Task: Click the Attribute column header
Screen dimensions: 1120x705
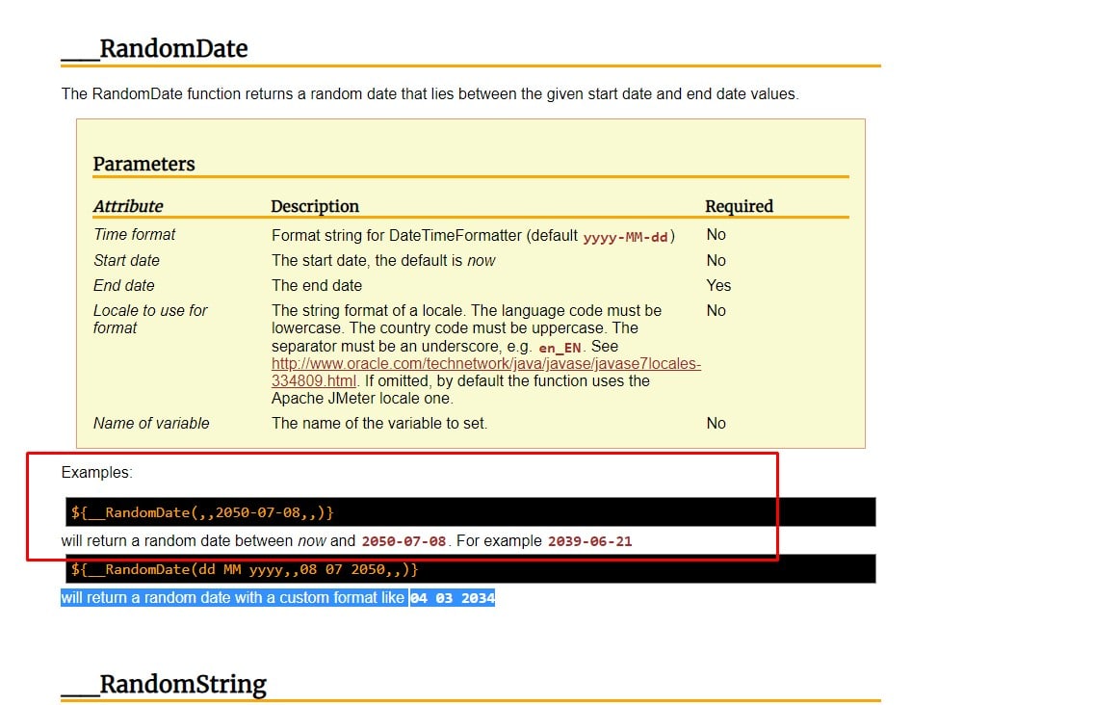Action: click(x=129, y=206)
